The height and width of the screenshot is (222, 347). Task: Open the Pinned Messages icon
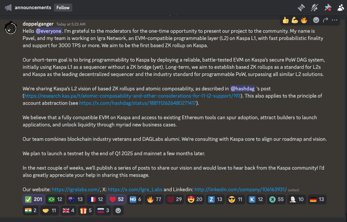click(x=327, y=7)
